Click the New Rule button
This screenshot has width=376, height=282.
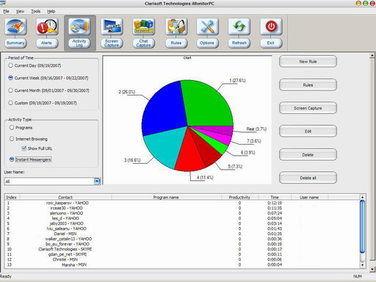point(308,62)
